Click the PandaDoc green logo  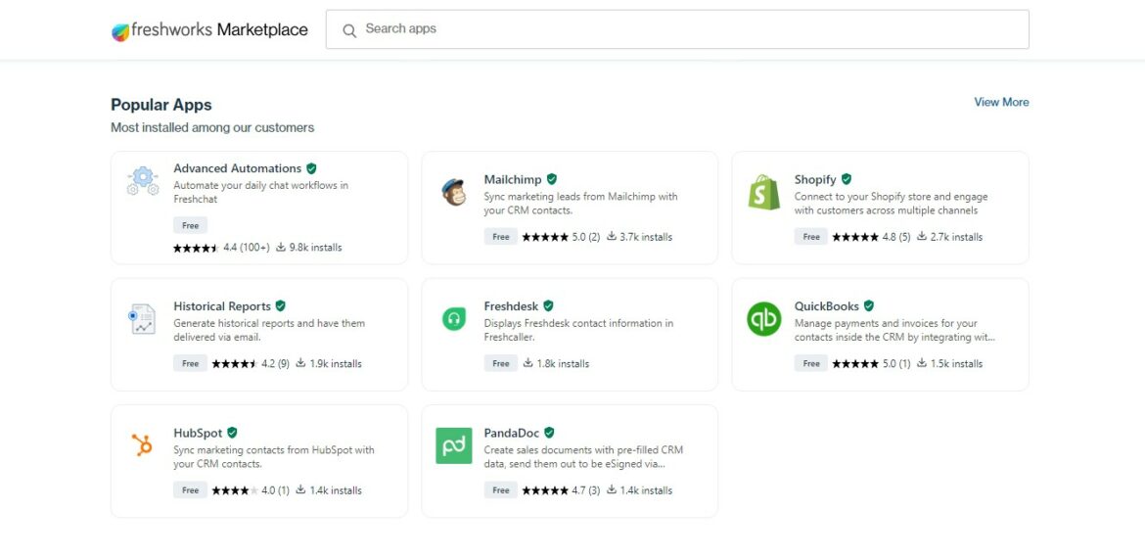click(x=453, y=445)
